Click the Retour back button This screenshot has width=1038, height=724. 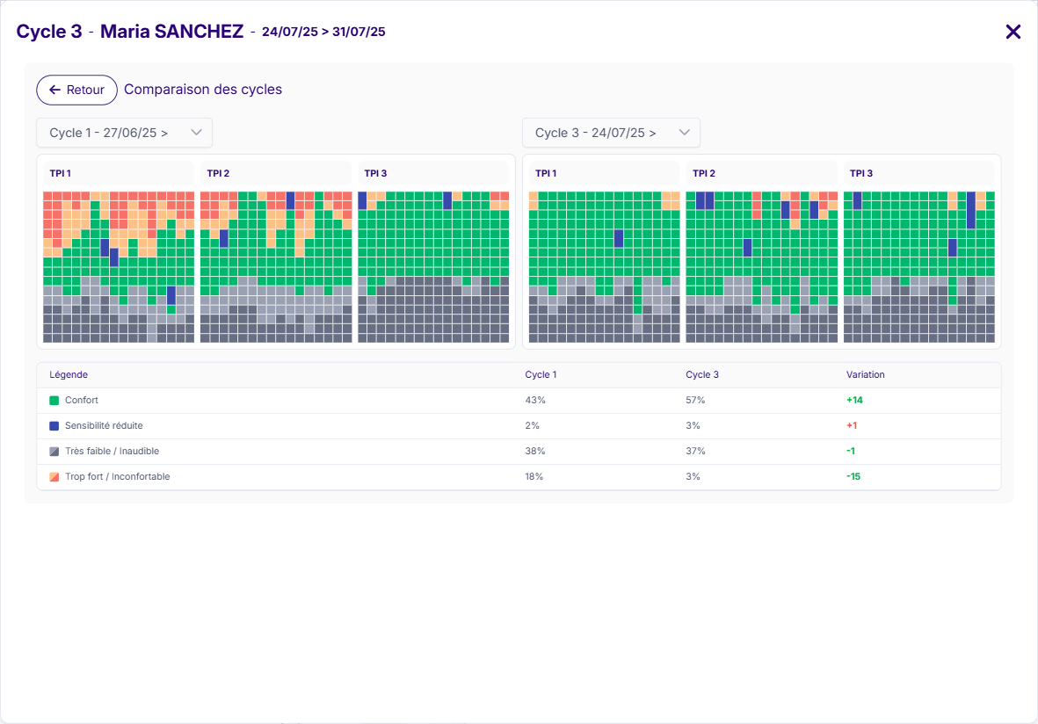[76, 90]
